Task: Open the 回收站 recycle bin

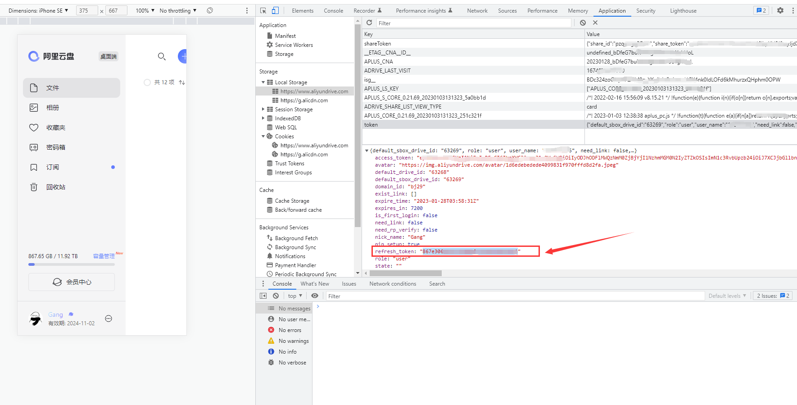Action: (72, 187)
